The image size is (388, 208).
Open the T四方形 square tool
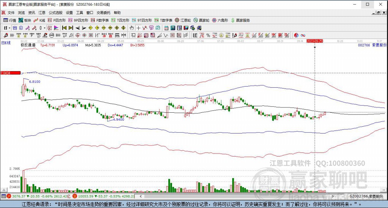120,20
